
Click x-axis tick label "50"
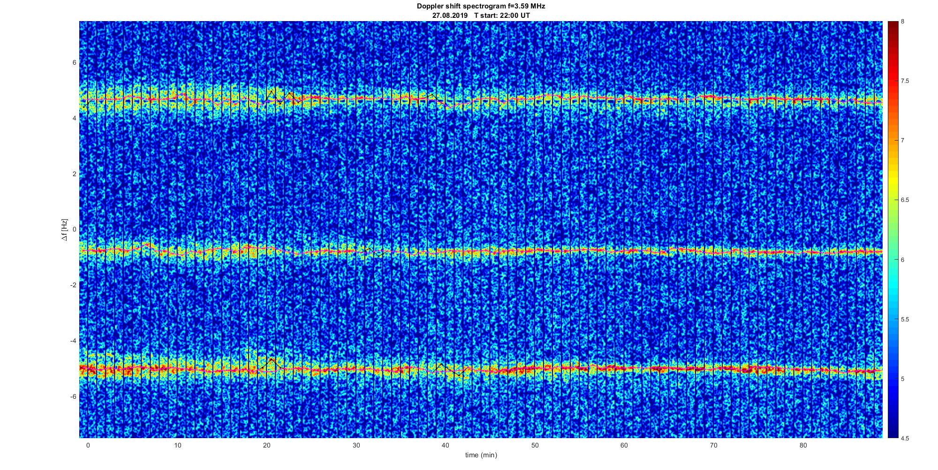(x=535, y=445)
